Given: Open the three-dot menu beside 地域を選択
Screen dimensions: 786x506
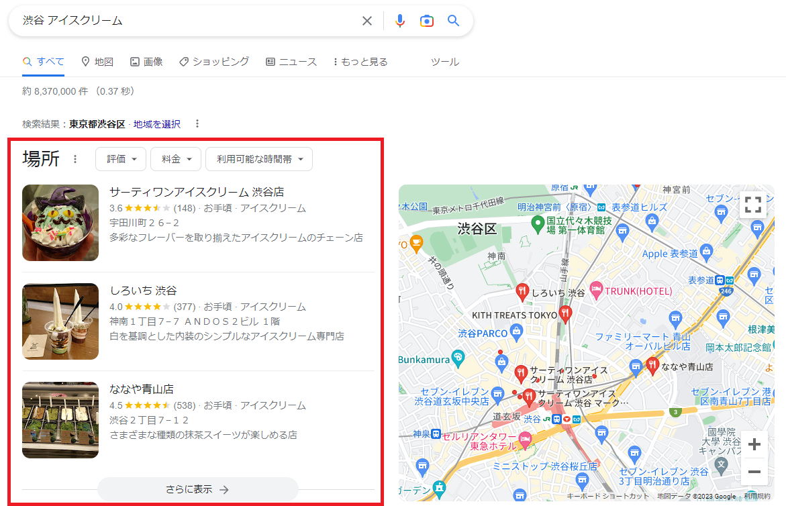Looking at the screenshot, I should point(197,123).
